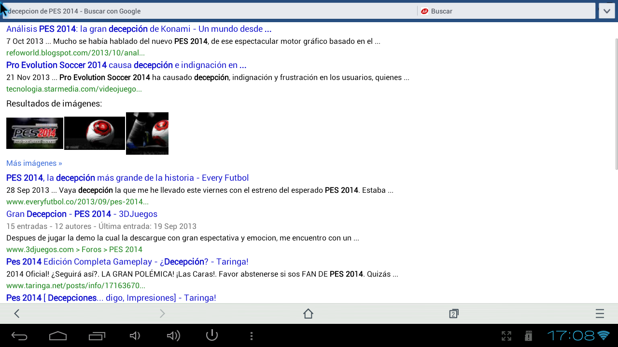Tap the power icon in system bar
The width and height of the screenshot is (618, 347).
pyautogui.click(x=212, y=335)
